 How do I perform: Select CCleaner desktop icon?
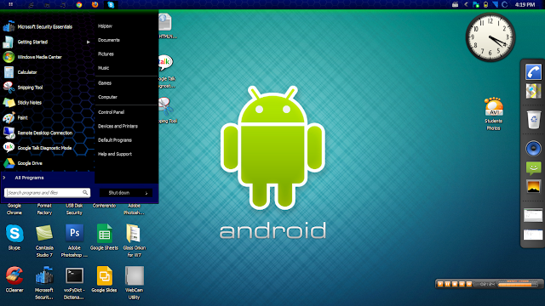(14, 280)
